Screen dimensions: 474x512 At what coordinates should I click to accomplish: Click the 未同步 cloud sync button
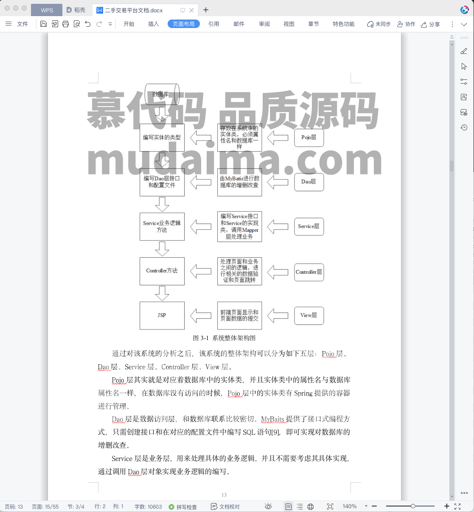tap(379, 24)
